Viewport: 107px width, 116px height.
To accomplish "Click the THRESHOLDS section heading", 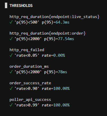I will pyautogui.click(x=21, y=6).
